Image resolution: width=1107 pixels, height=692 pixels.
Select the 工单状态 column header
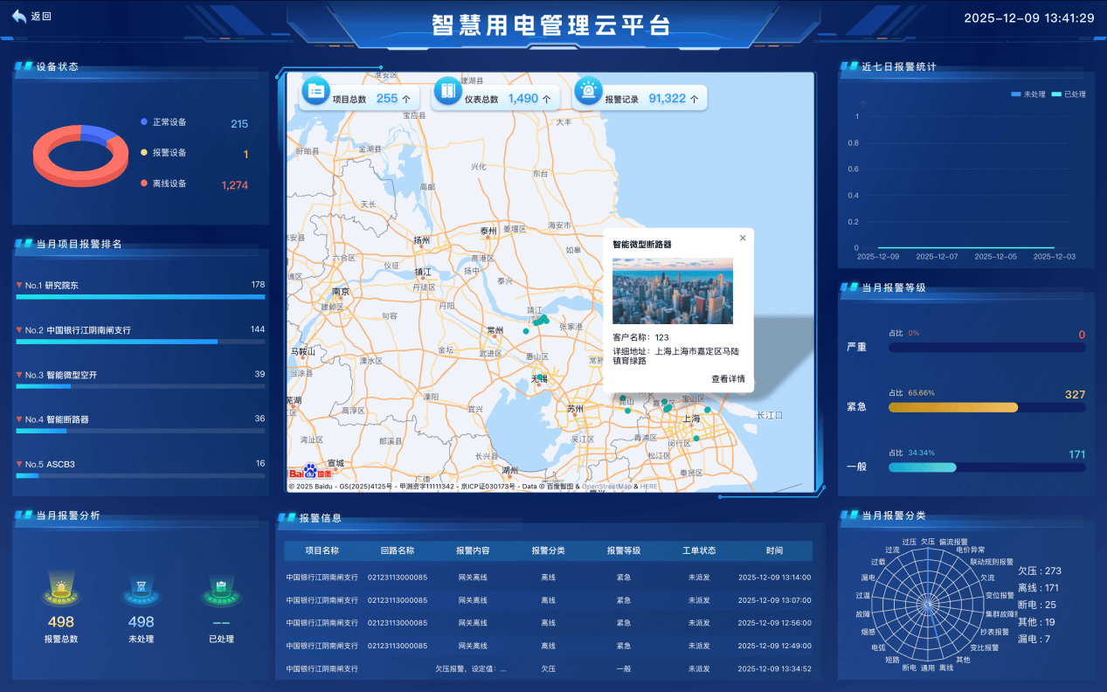point(699,550)
